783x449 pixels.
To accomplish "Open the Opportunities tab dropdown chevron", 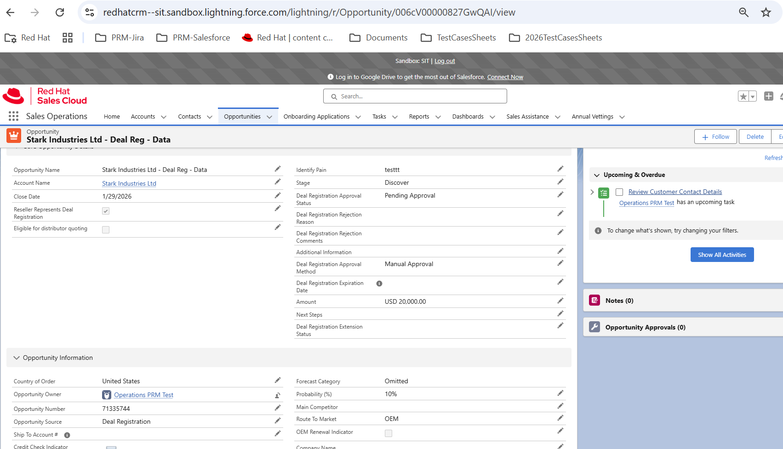I will pyautogui.click(x=269, y=117).
